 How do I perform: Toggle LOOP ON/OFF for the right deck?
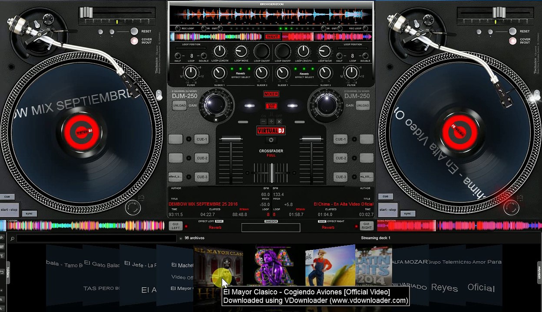coord(283,51)
